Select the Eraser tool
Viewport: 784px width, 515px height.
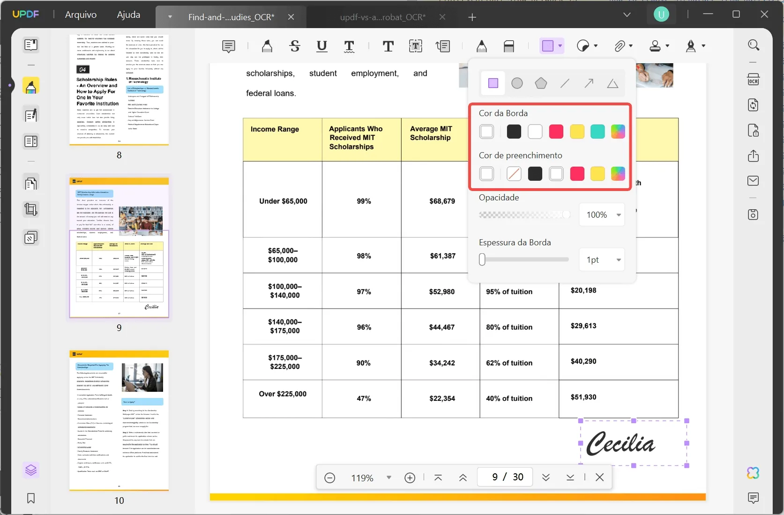click(x=509, y=46)
